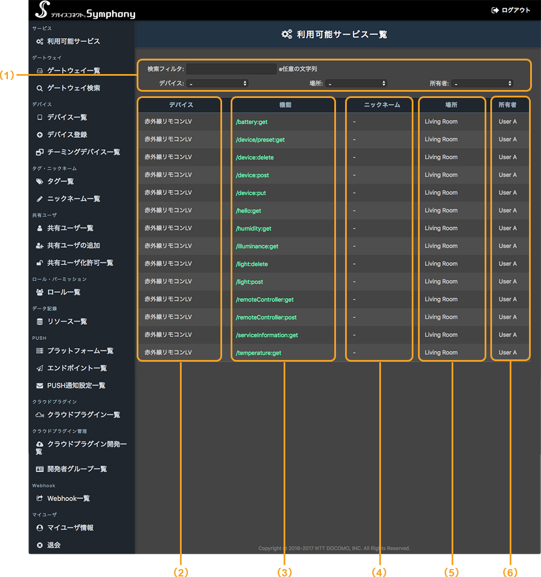
Task: Open the /serviceInformation:get function link
Action: (x=267, y=335)
